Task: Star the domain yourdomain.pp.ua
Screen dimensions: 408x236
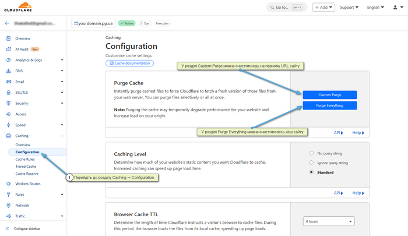Action: pyautogui.click(x=145, y=23)
